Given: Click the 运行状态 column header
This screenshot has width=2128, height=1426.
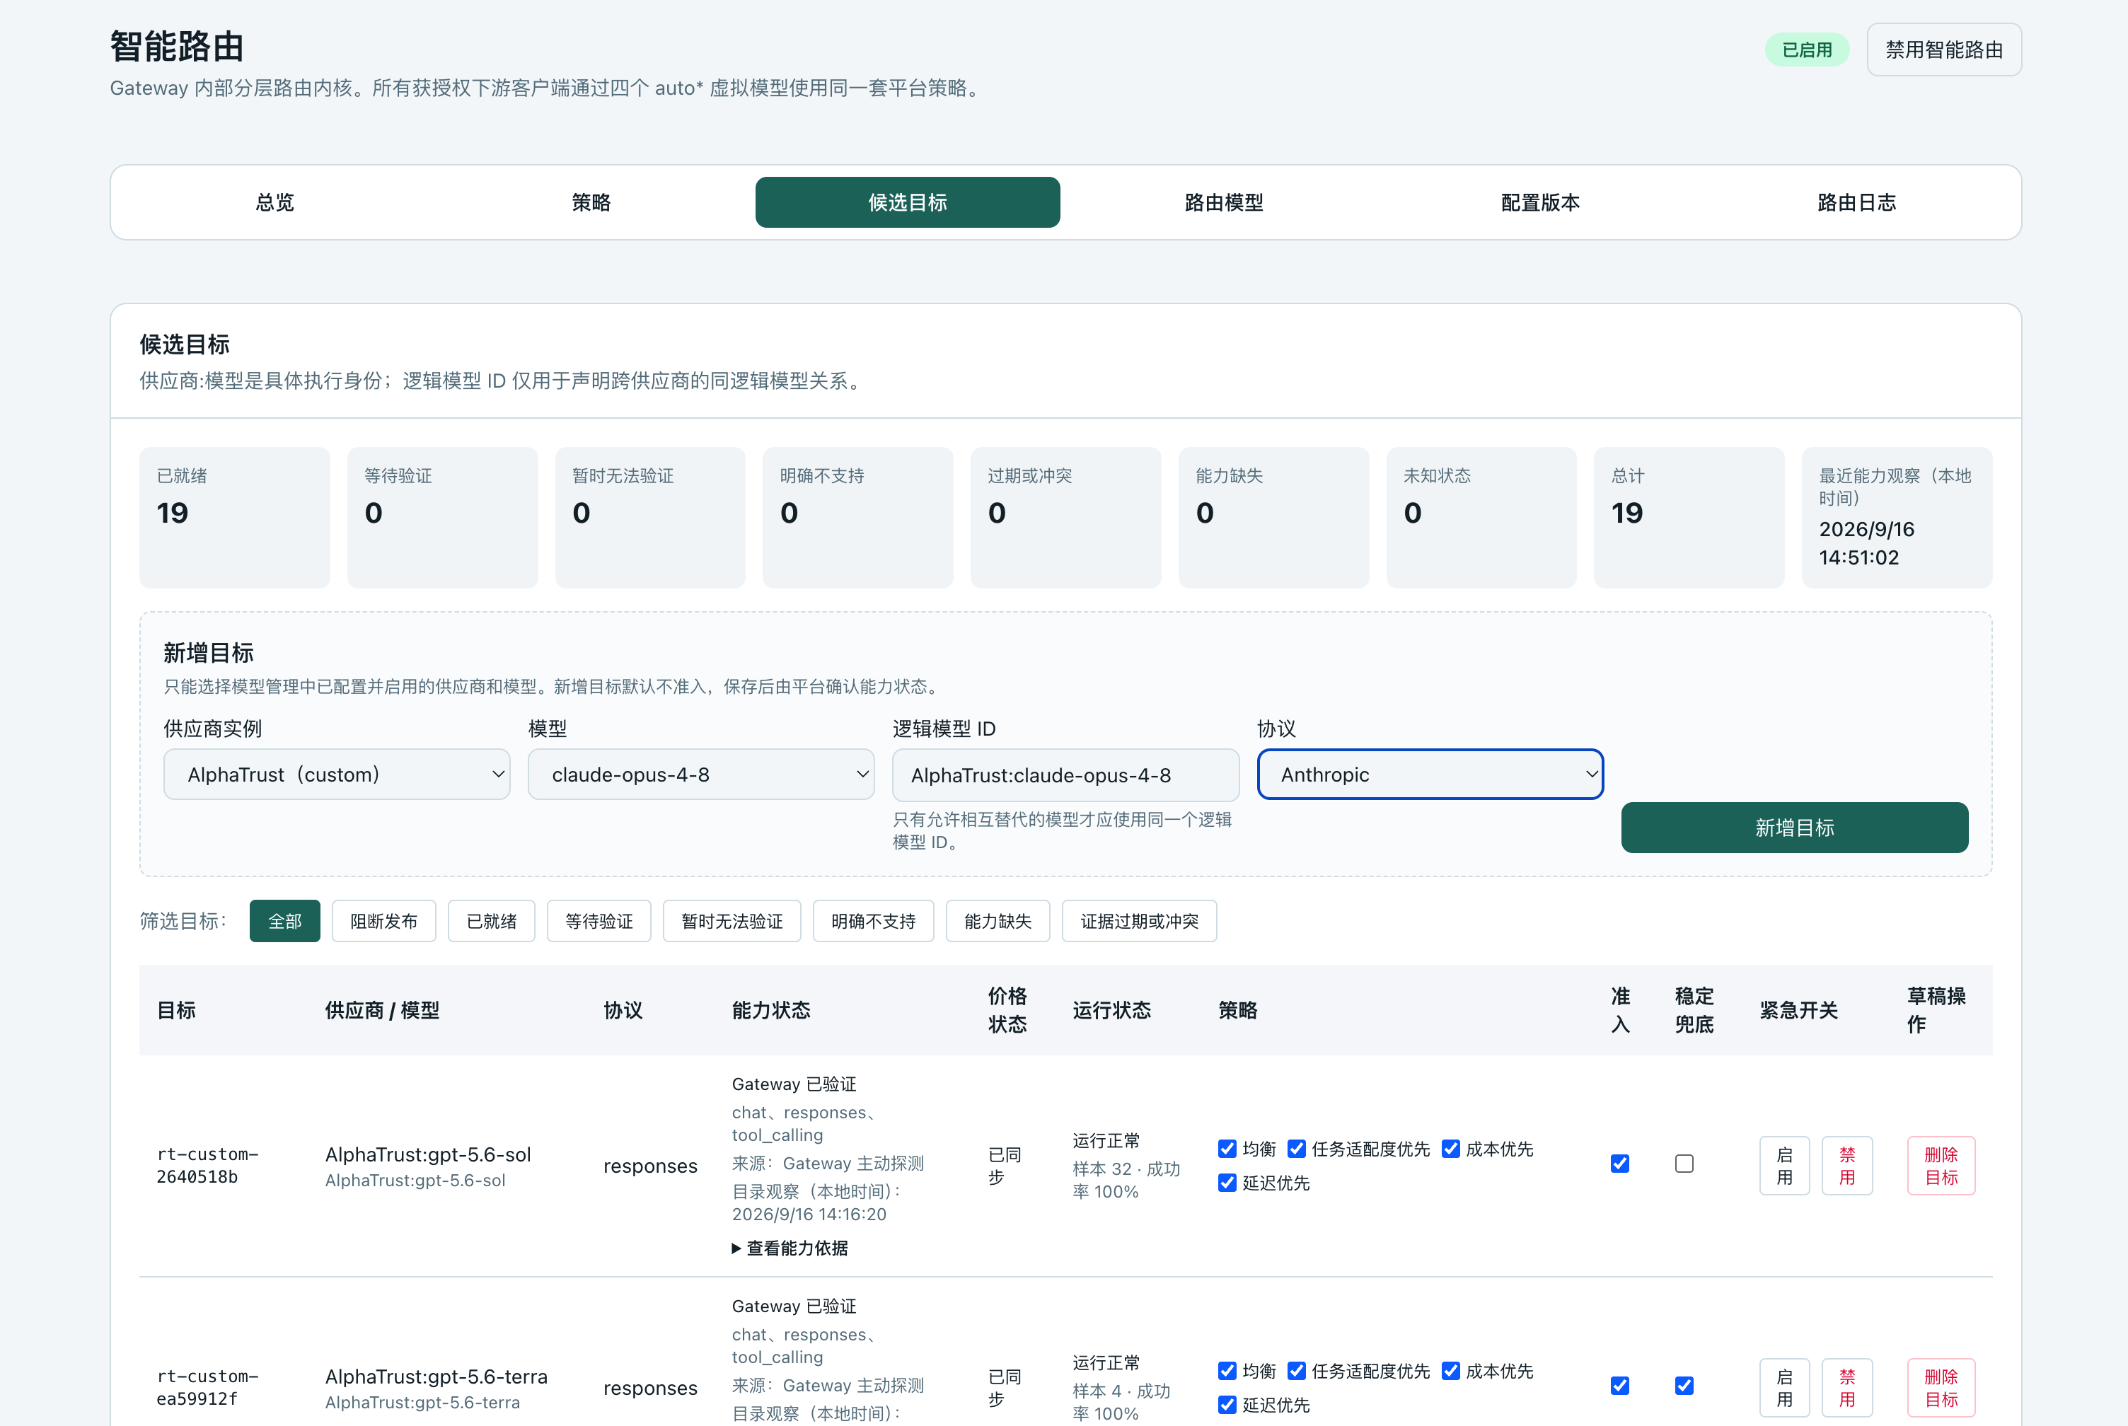Looking at the screenshot, I should 1111,1010.
